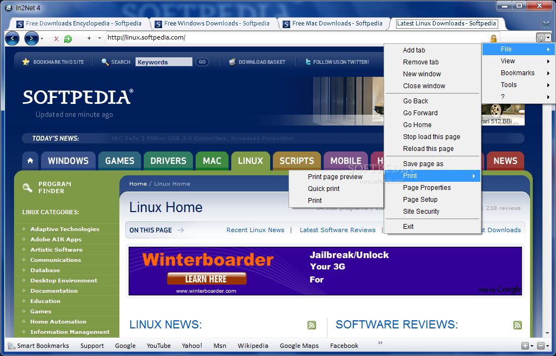The height and width of the screenshot is (356, 556).
Task: Expand the ? help submenu
Action: 518,96
